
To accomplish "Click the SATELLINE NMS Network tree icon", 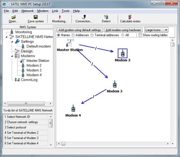I will (x=12, y=37).
